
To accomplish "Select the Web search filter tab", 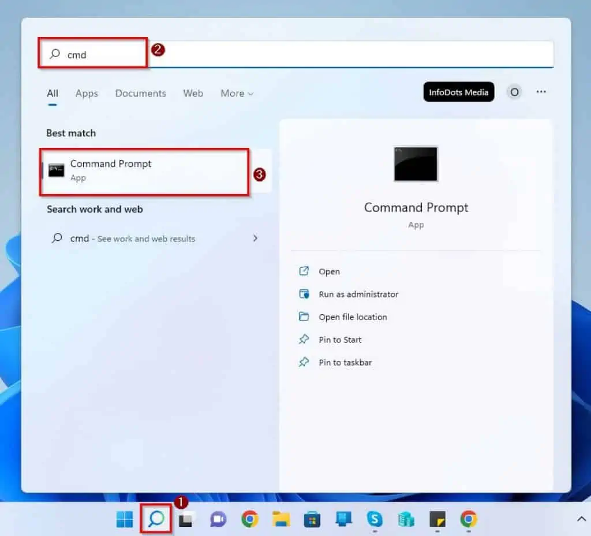I will point(193,93).
